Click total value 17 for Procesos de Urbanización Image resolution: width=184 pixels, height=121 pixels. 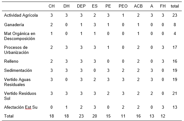(175, 47)
